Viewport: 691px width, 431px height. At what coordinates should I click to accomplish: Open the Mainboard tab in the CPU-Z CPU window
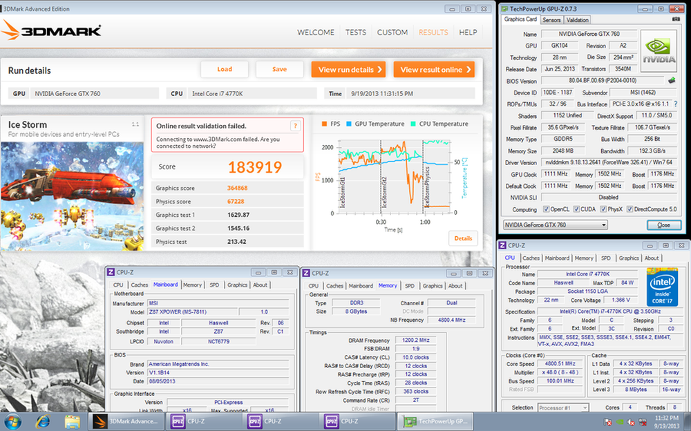[x=557, y=258]
